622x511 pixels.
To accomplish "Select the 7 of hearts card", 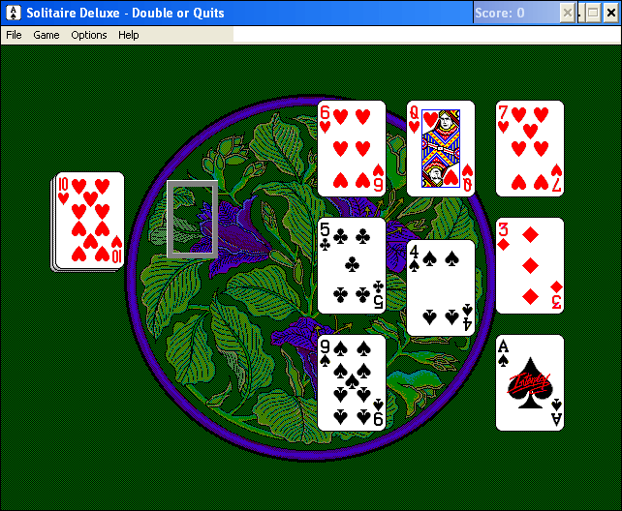I will pyautogui.click(x=530, y=148).
